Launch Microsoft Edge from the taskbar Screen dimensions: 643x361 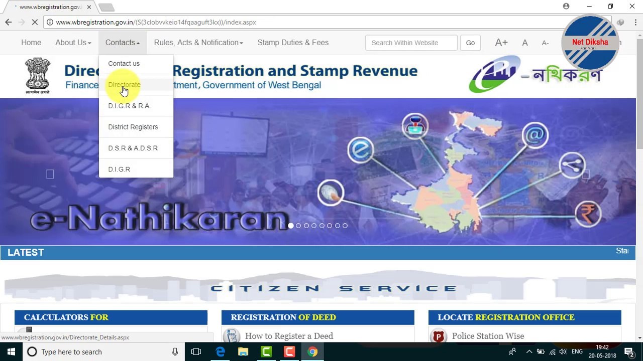pyautogui.click(x=220, y=352)
